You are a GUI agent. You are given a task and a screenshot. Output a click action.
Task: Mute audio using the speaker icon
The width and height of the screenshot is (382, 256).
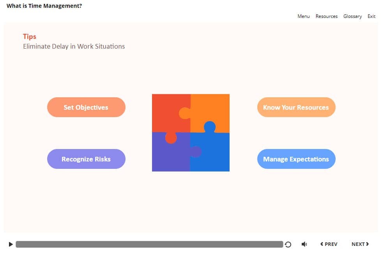point(304,244)
